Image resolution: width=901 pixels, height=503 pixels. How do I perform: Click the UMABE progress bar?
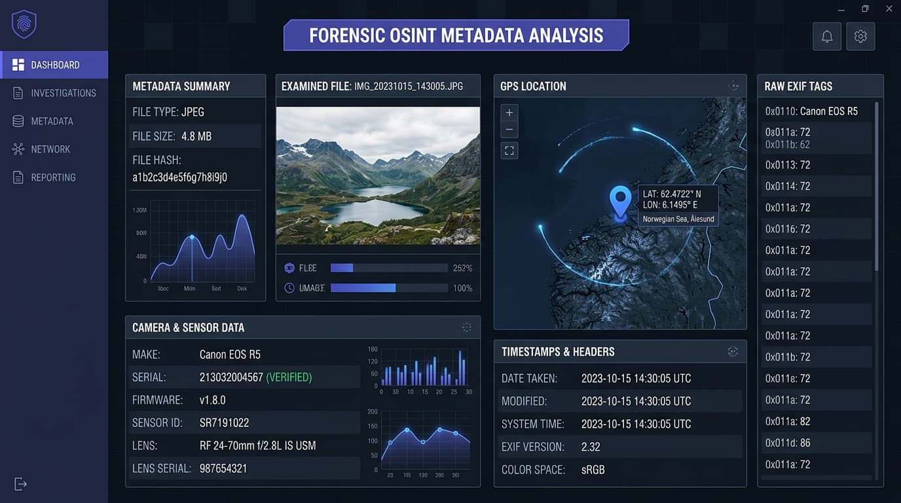(389, 288)
